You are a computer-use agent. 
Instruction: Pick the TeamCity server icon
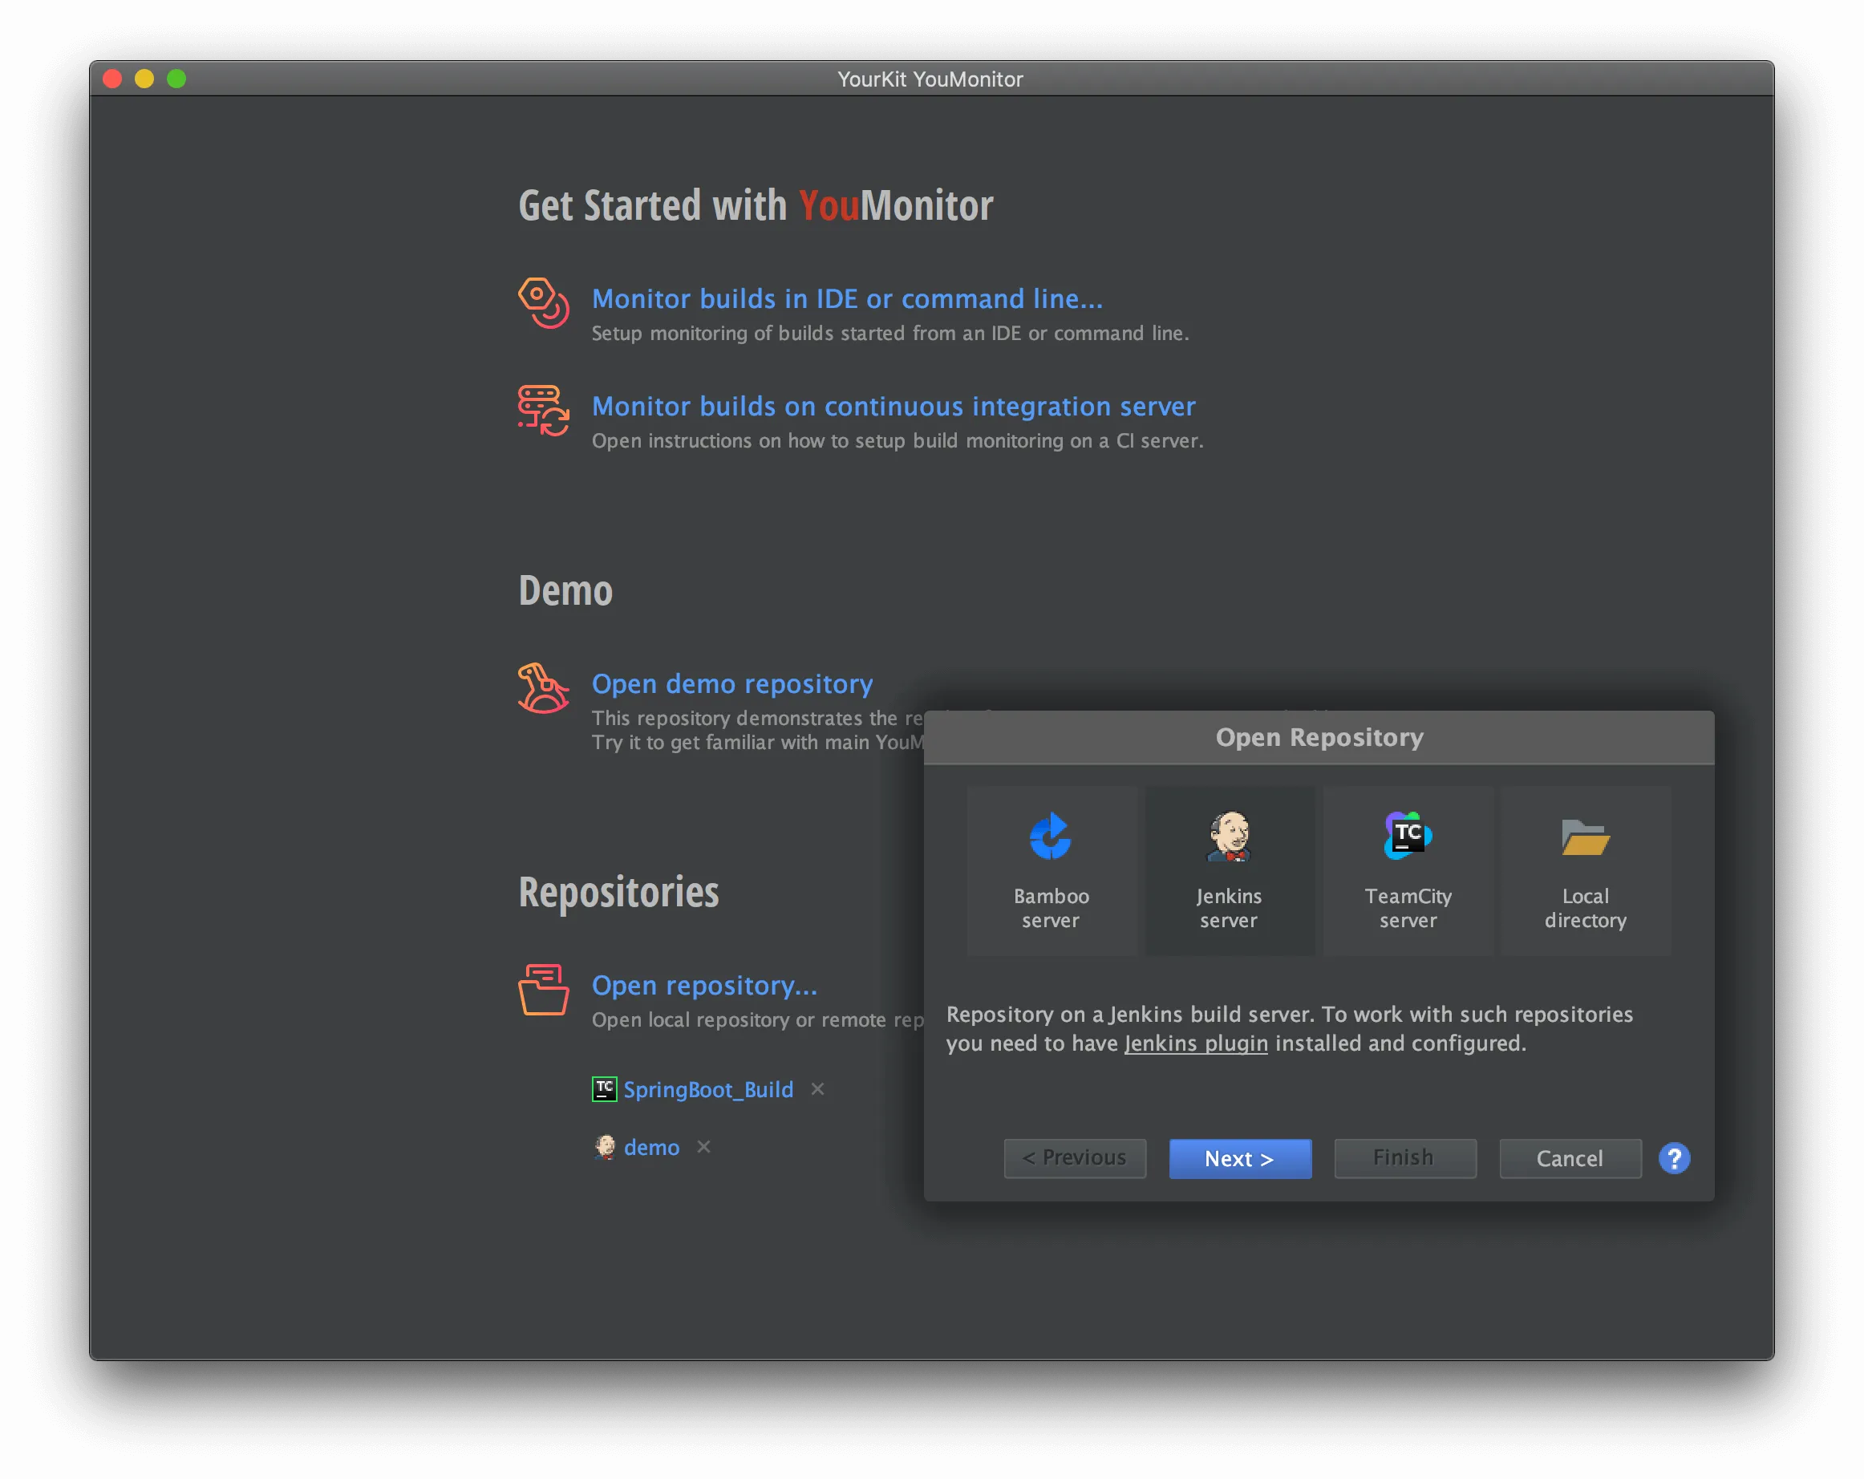[1408, 836]
